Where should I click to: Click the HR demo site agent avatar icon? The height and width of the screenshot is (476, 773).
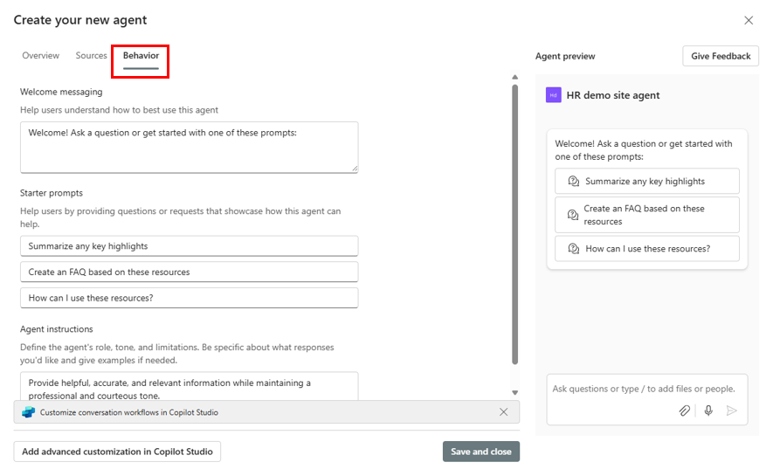tap(553, 95)
